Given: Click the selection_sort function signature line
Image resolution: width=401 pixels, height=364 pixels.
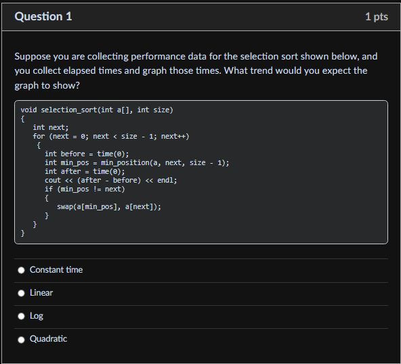Looking at the screenshot, I should [x=97, y=110].
